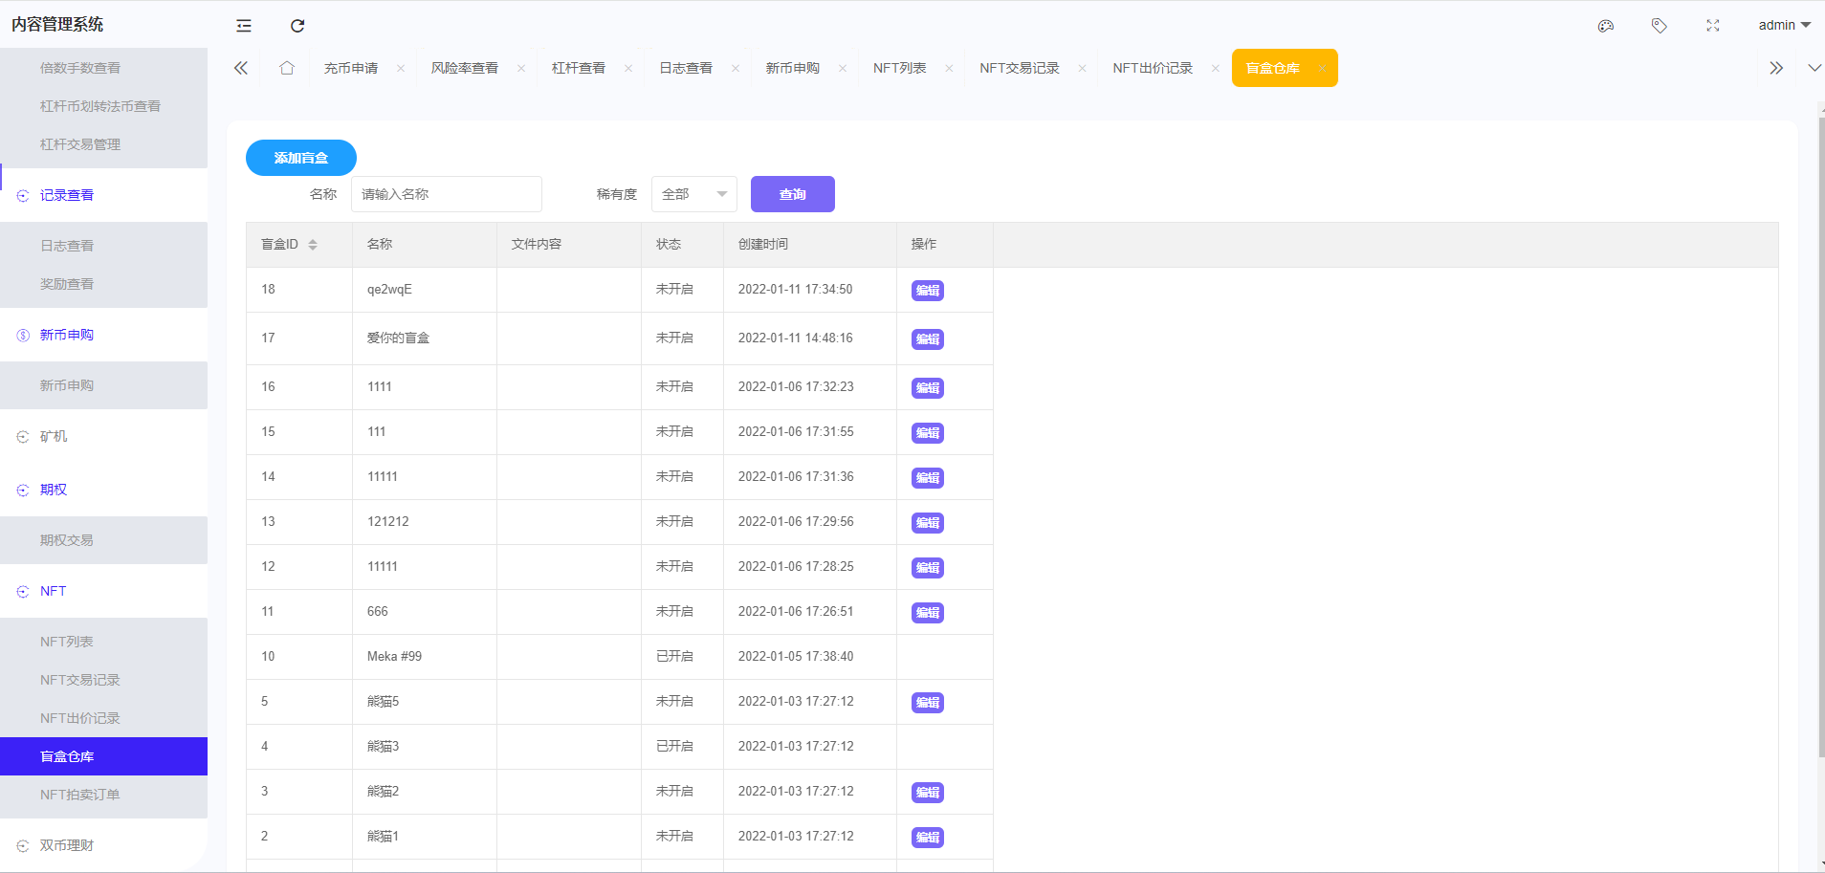Open the 稀有度 dropdown showing 全部
Screen dimensions: 1825x873
point(693,194)
